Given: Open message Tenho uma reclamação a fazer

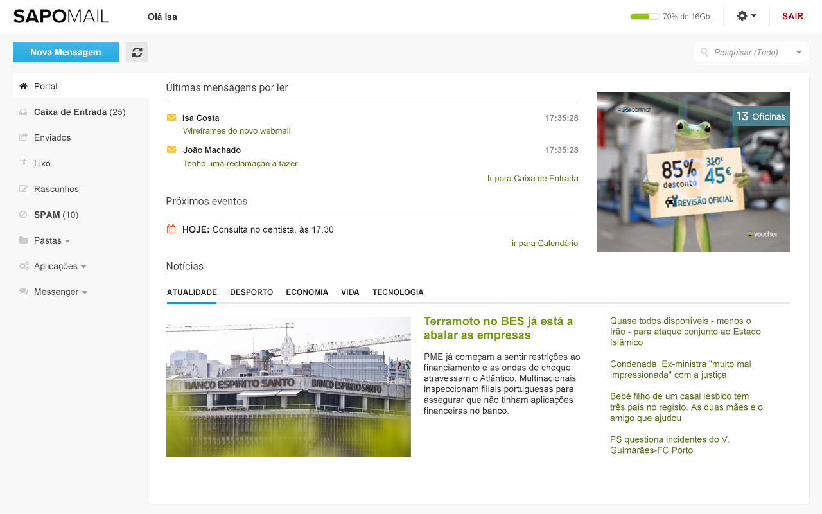Looking at the screenshot, I should tap(240, 163).
